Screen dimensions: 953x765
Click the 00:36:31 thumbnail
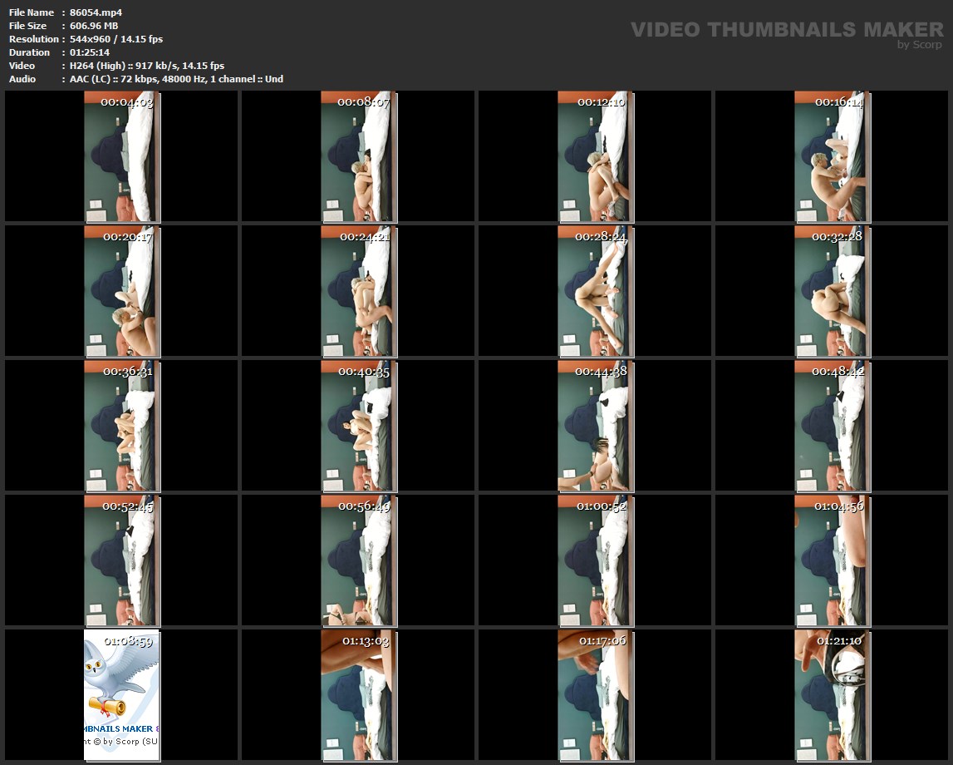point(121,426)
